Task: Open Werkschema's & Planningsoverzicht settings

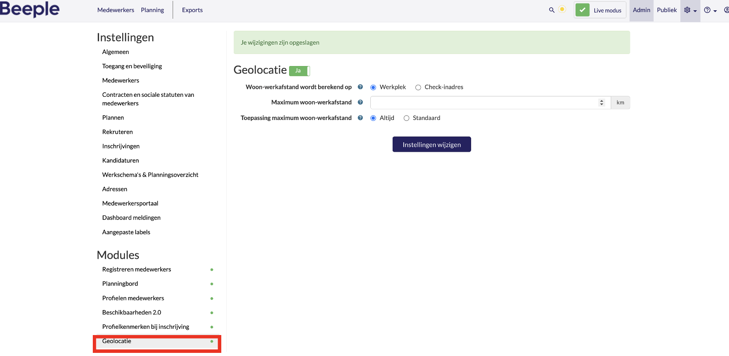Action: pyautogui.click(x=150, y=174)
